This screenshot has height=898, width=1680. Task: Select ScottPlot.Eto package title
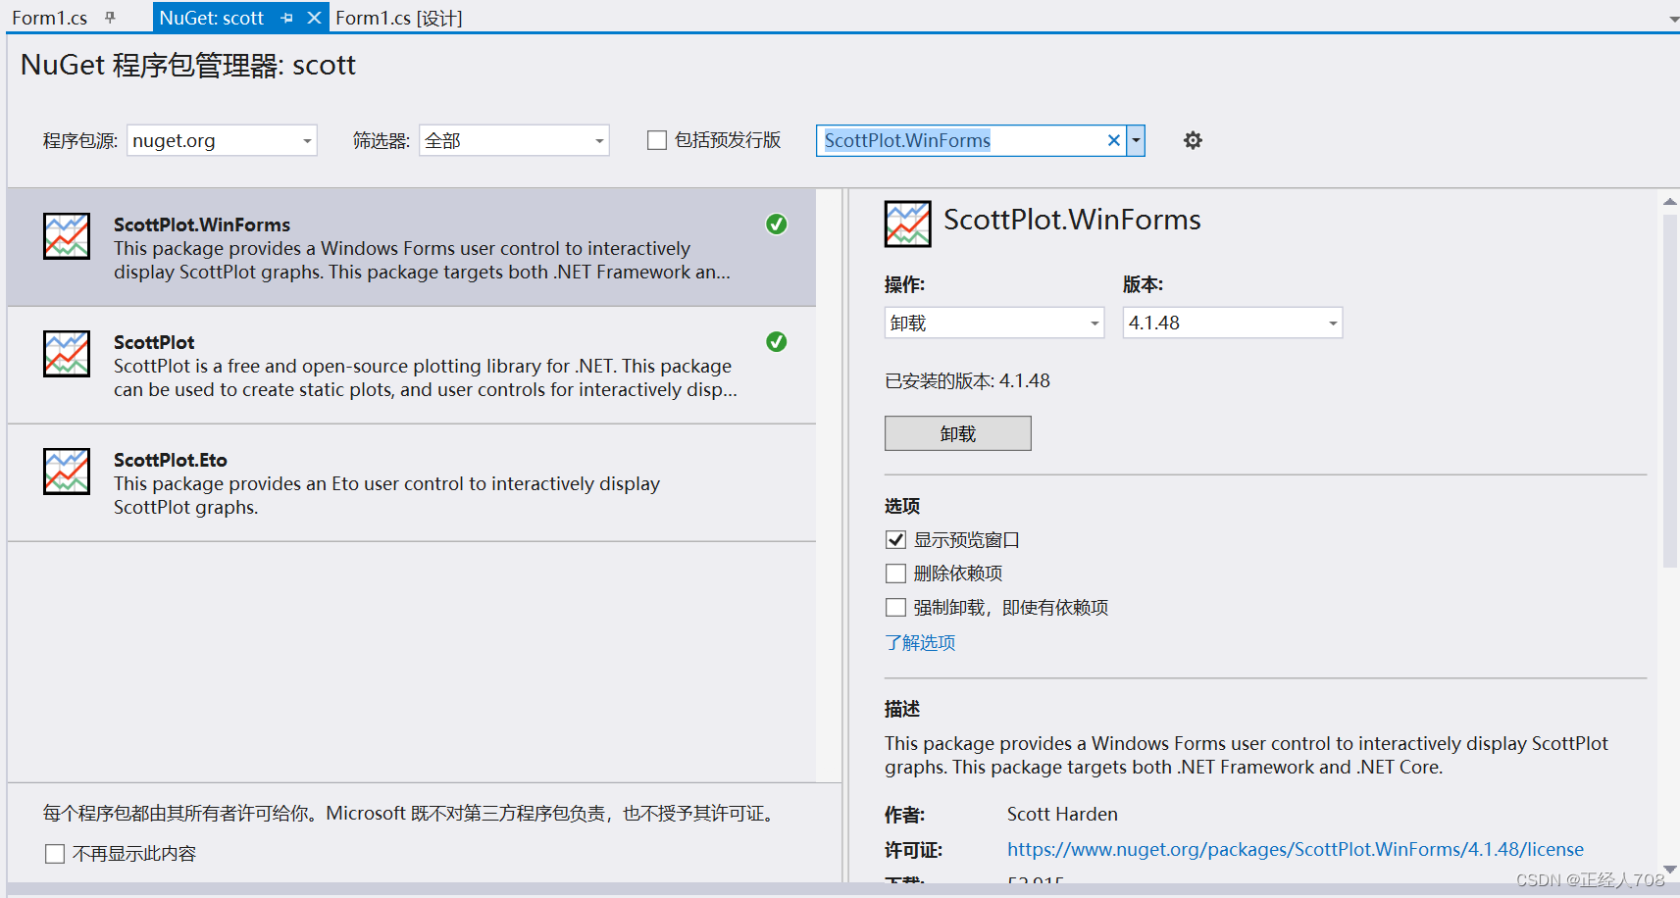171,460
